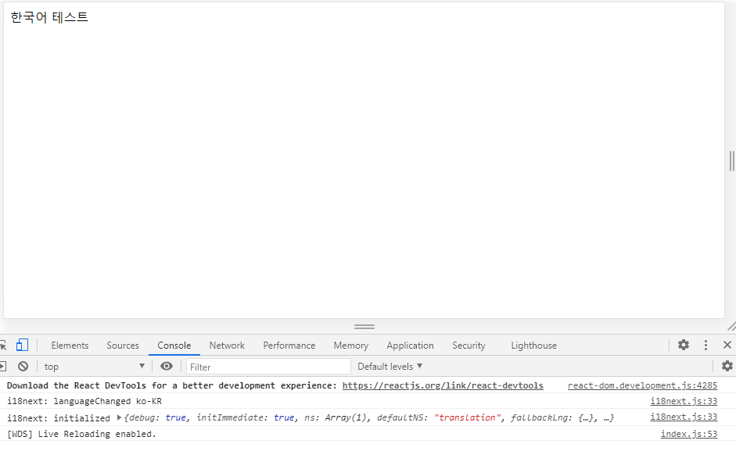
Task: Open the DevTools three-dot menu
Action: click(705, 345)
